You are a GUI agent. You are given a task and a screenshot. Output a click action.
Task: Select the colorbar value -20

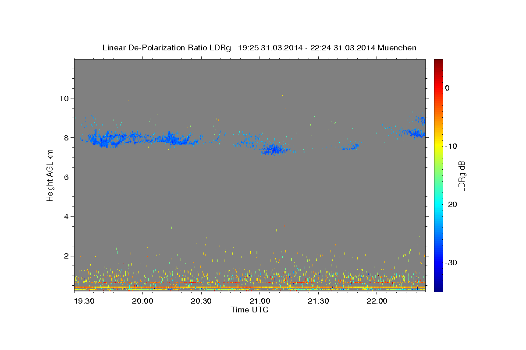click(451, 204)
